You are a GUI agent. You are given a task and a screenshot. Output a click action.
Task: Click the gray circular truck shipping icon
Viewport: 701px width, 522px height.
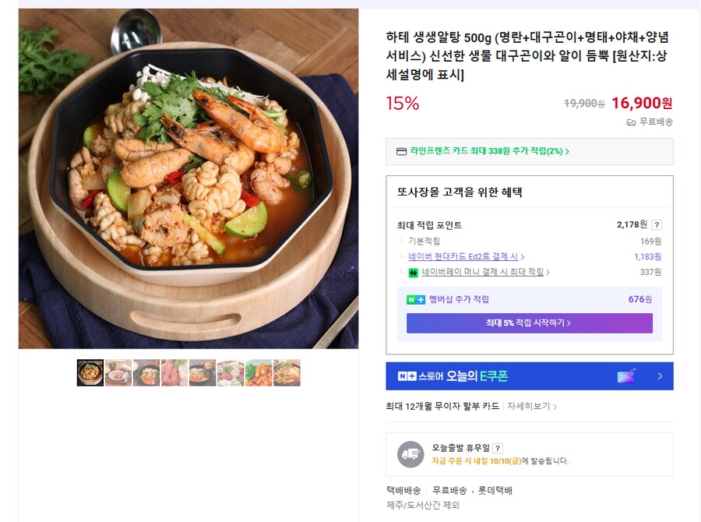click(x=410, y=454)
